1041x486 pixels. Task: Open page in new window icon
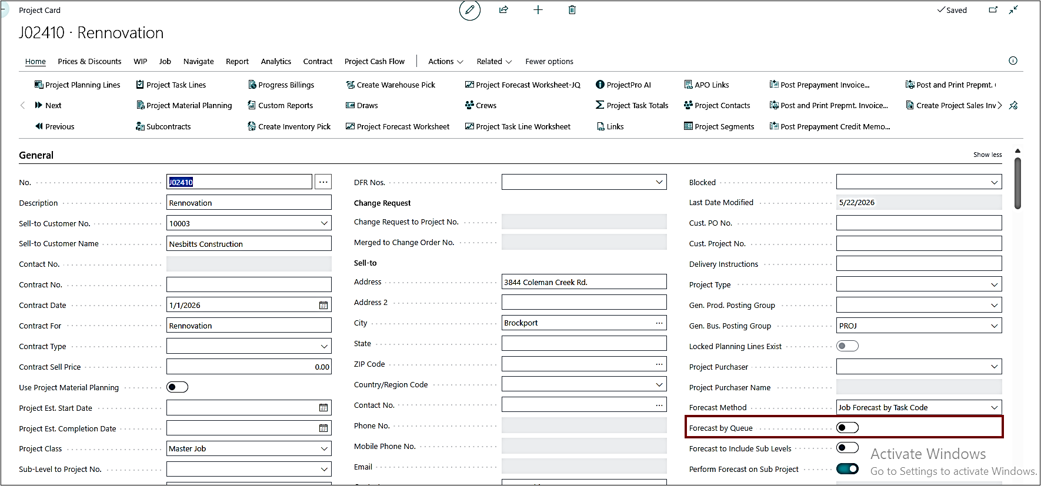point(993,10)
